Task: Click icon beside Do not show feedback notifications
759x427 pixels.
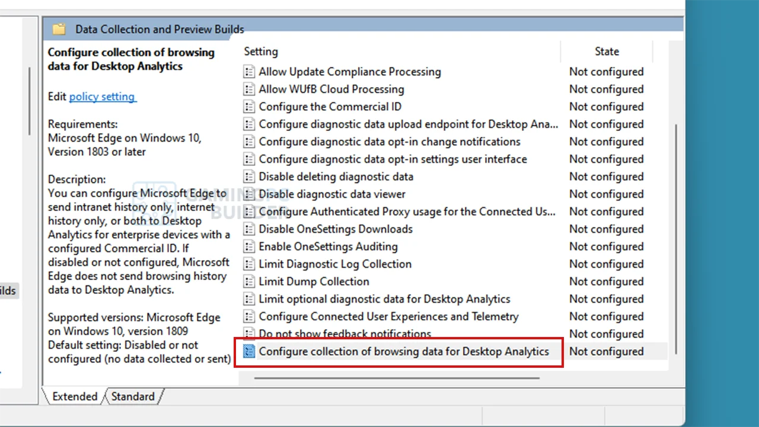Action: [x=249, y=334]
